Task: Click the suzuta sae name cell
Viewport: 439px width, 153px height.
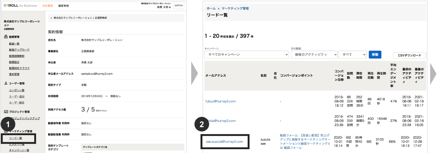Action: tap(265, 141)
